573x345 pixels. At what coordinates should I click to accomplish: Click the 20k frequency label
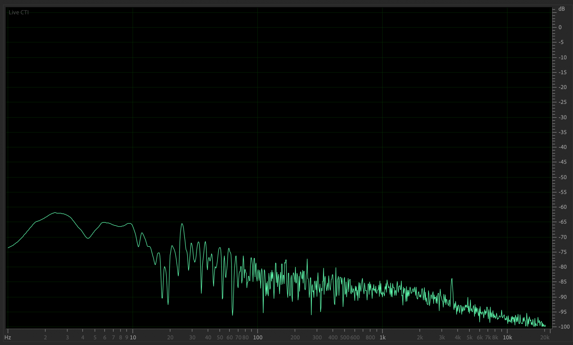pos(545,337)
